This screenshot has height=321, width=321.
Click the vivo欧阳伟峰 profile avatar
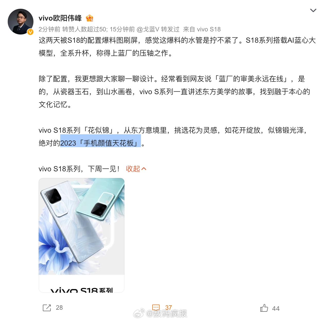(x=21, y=22)
